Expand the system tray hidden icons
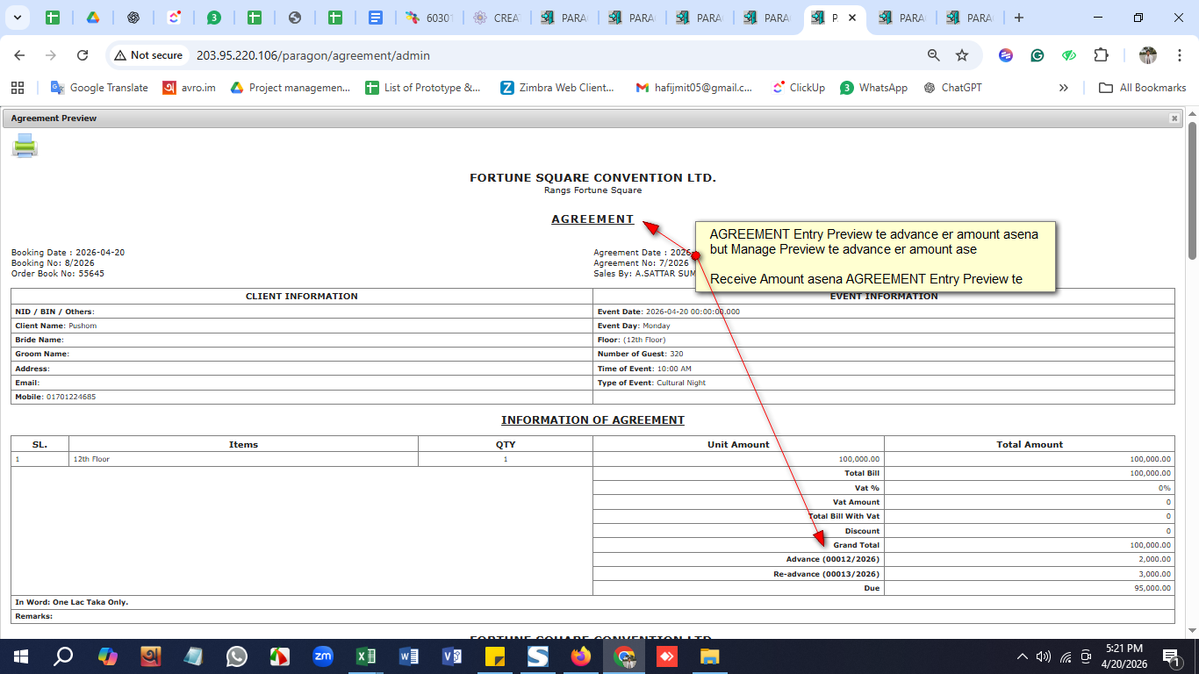This screenshot has width=1199, height=674. [x=1023, y=656]
